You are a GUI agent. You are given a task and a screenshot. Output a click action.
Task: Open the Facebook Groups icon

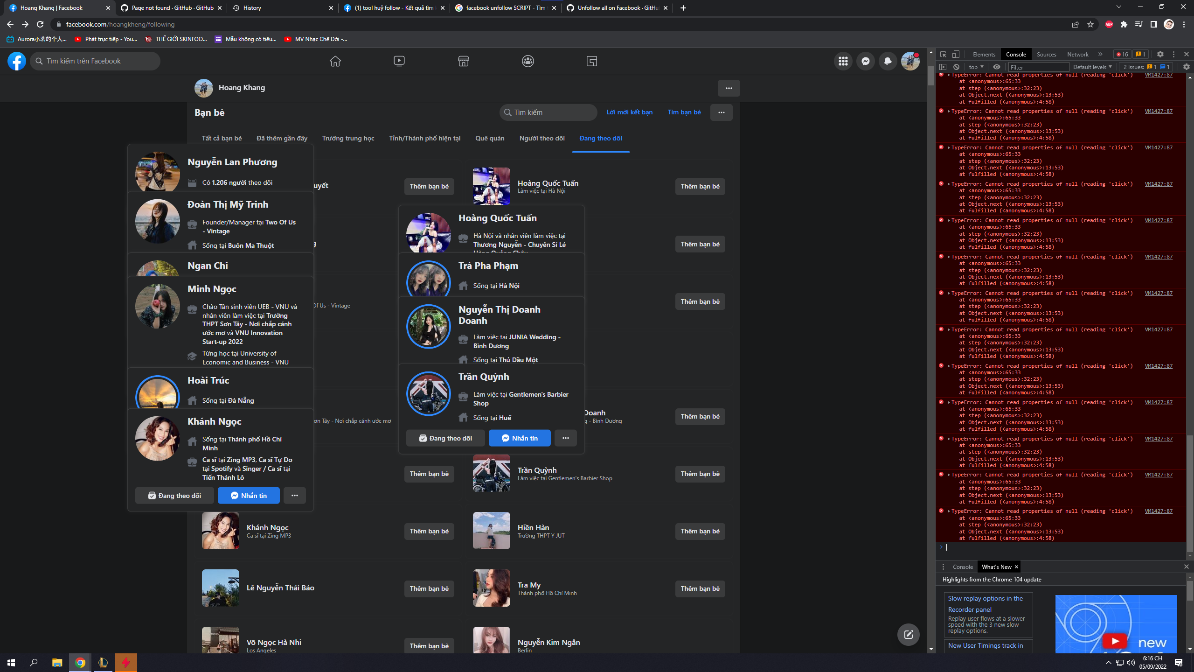[x=528, y=61]
